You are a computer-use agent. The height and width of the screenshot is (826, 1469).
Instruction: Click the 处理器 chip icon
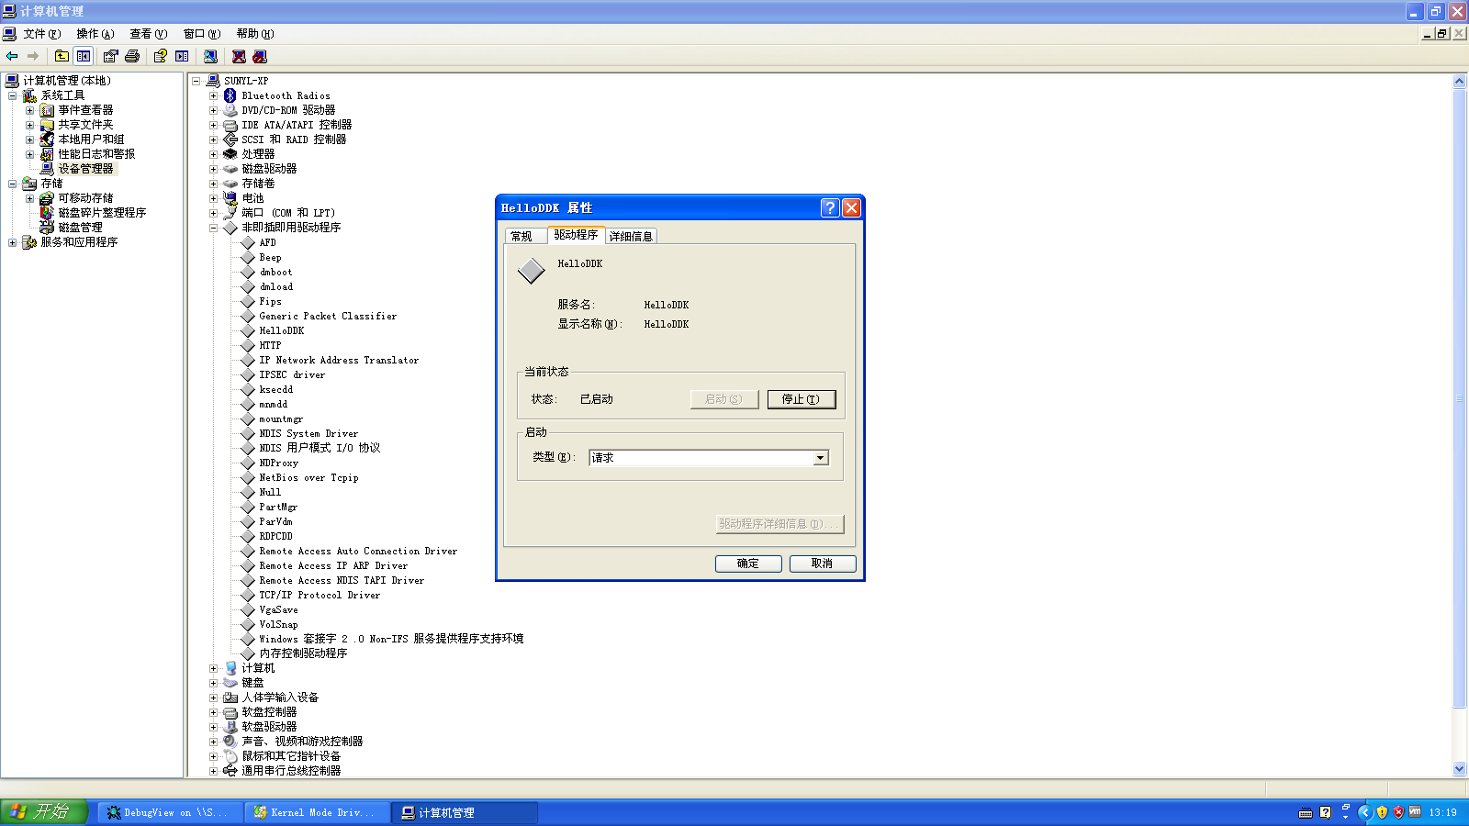(x=230, y=154)
